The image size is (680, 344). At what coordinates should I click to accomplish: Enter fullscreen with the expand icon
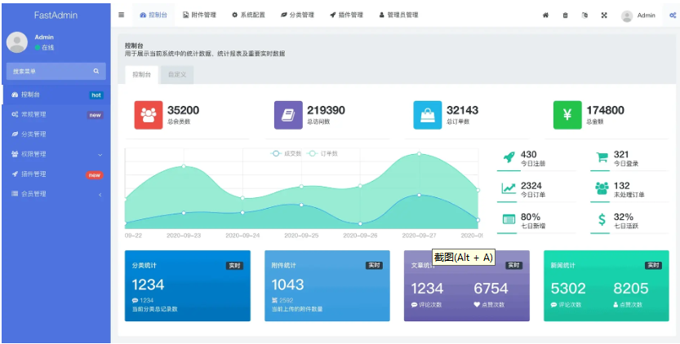coord(604,15)
